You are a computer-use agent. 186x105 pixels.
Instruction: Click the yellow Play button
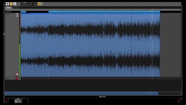(11, 4)
